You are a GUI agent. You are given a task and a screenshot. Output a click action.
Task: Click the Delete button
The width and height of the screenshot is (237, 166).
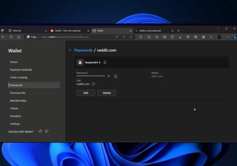[107, 93]
